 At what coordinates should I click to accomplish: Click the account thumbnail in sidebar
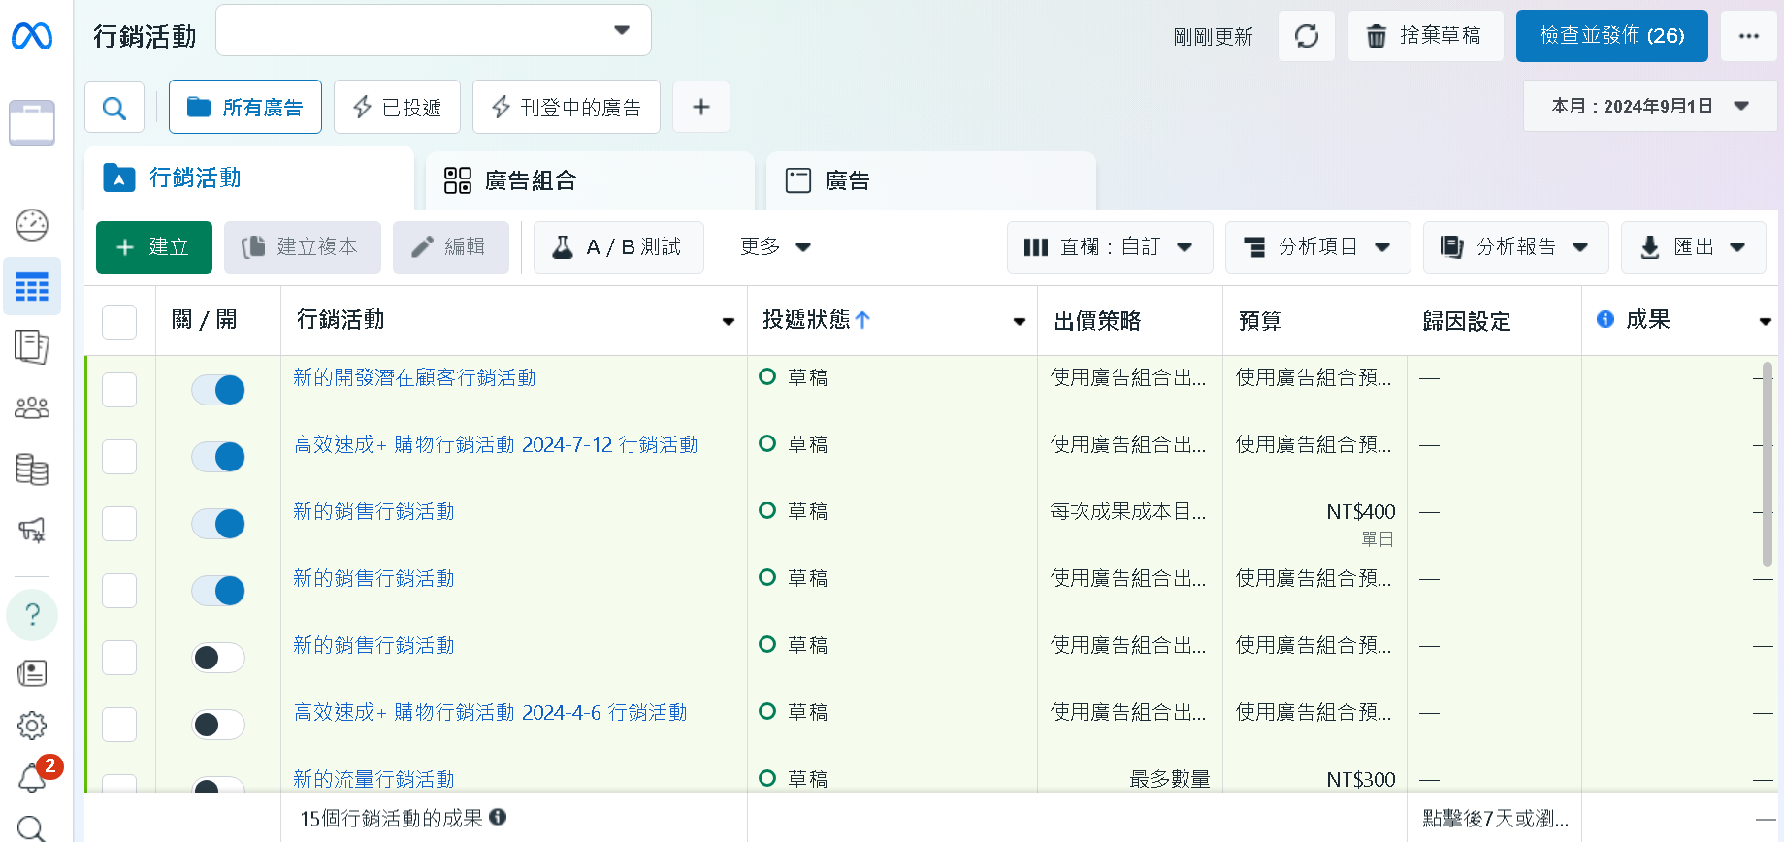click(x=32, y=123)
